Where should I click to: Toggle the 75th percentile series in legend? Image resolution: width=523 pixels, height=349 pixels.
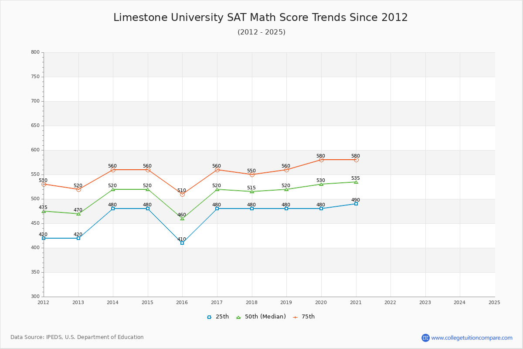tap(303, 317)
